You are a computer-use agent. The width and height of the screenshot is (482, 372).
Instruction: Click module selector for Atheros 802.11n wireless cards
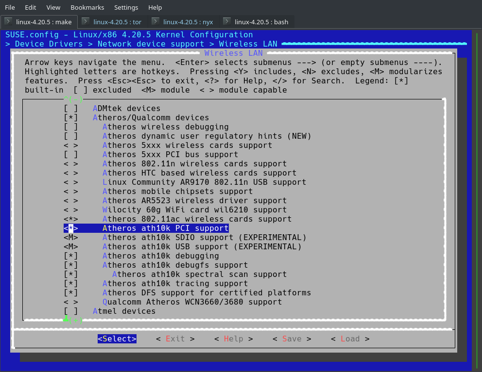[x=71, y=164]
